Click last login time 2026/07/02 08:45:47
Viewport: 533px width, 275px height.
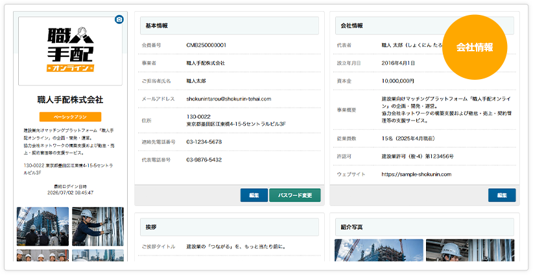(71, 193)
